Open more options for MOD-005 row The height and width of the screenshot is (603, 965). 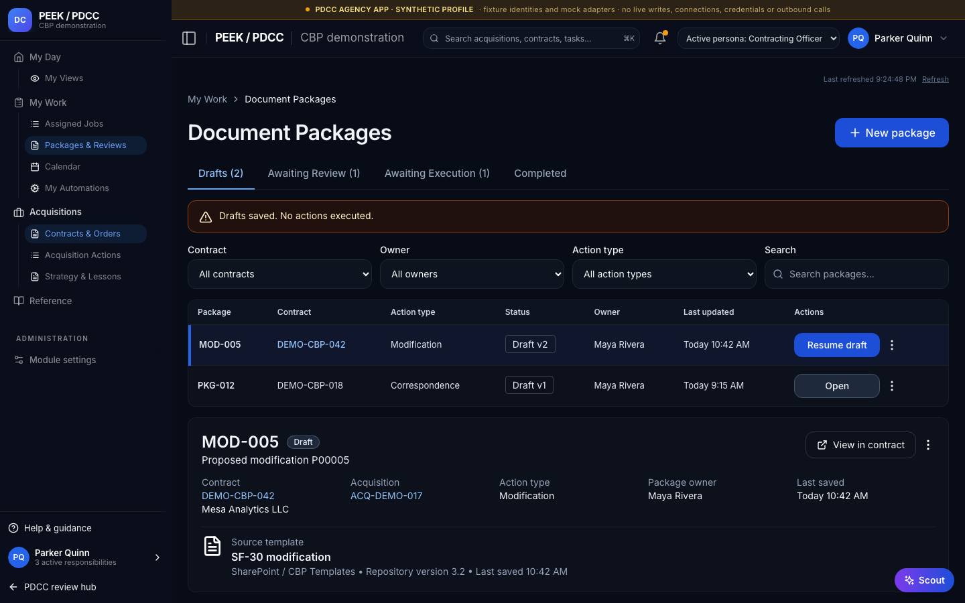pyautogui.click(x=892, y=345)
